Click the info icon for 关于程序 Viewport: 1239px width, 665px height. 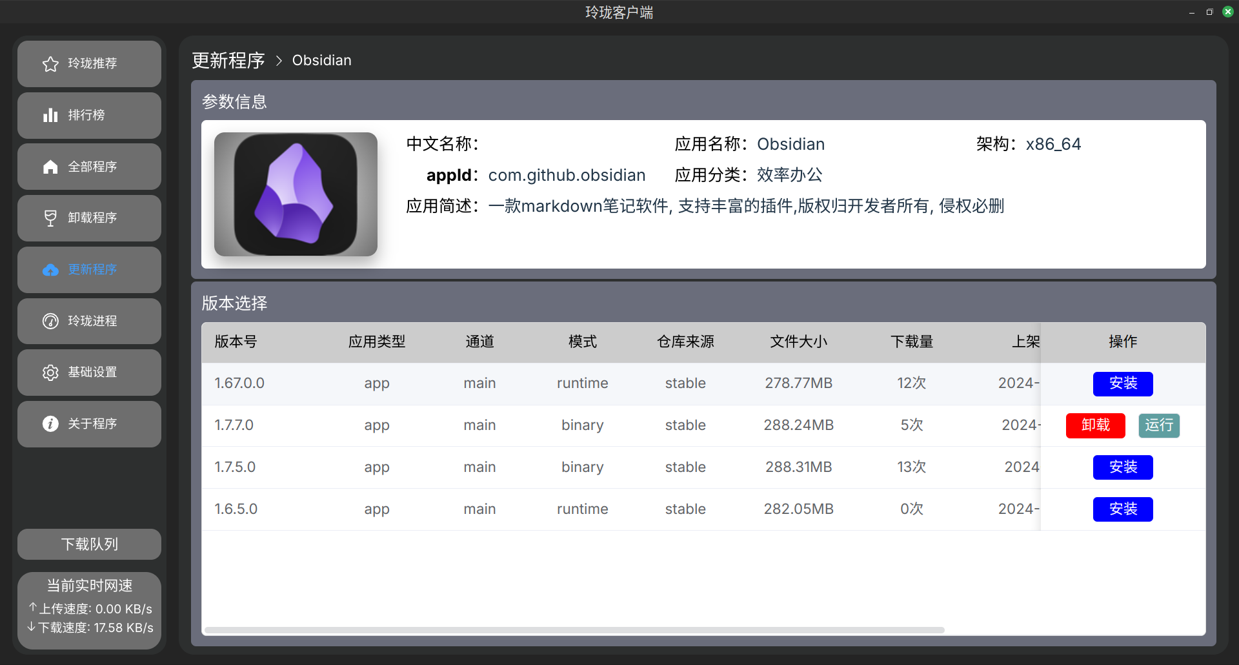[50, 424]
